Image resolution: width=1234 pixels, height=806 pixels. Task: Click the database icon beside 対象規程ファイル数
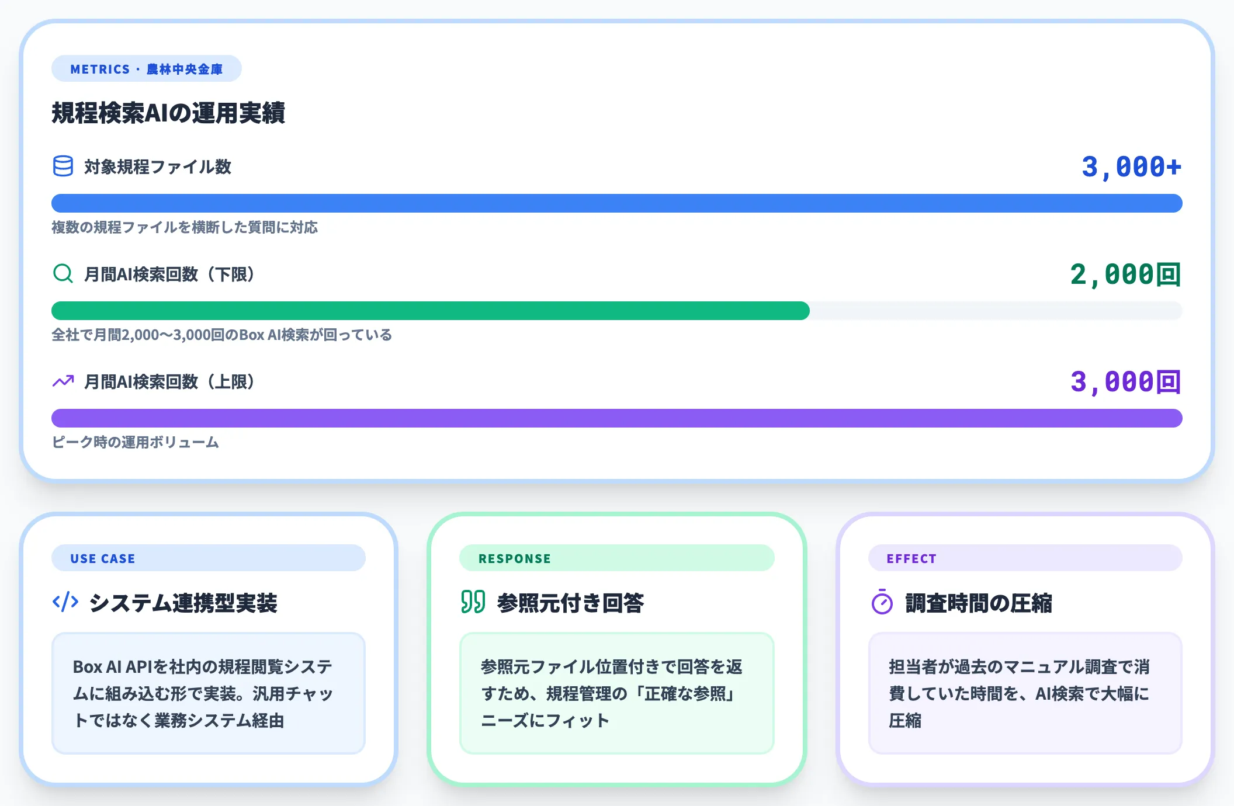click(63, 166)
